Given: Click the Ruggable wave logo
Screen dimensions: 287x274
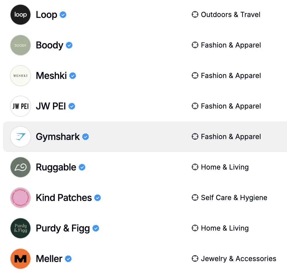Looking at the screenshot, I should tap(20, 167).
